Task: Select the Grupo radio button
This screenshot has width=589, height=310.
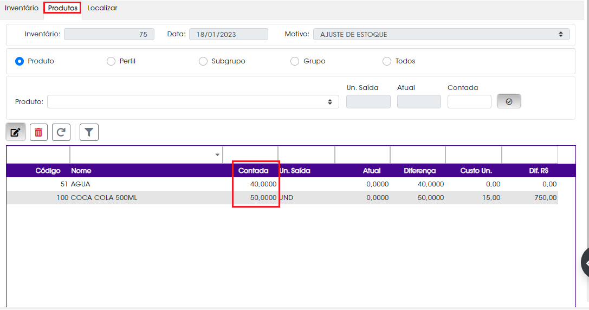Action: (295, 61)
